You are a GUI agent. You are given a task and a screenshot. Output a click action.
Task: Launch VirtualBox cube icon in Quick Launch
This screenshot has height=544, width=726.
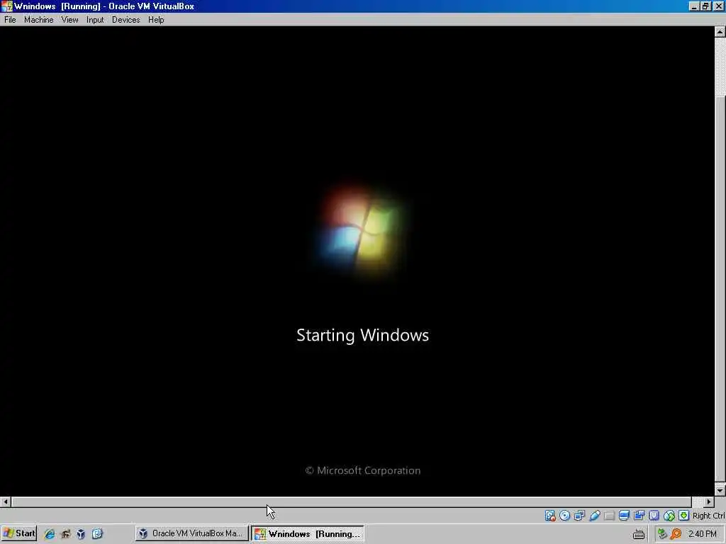point(81,534)
